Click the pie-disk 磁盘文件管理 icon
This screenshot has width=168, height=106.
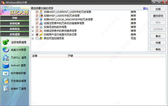click(x=6, y=50)
